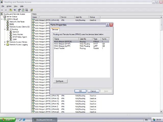163x122 pixels.
Task: Click the dialog's question mark help button
Action: (107, 25)
